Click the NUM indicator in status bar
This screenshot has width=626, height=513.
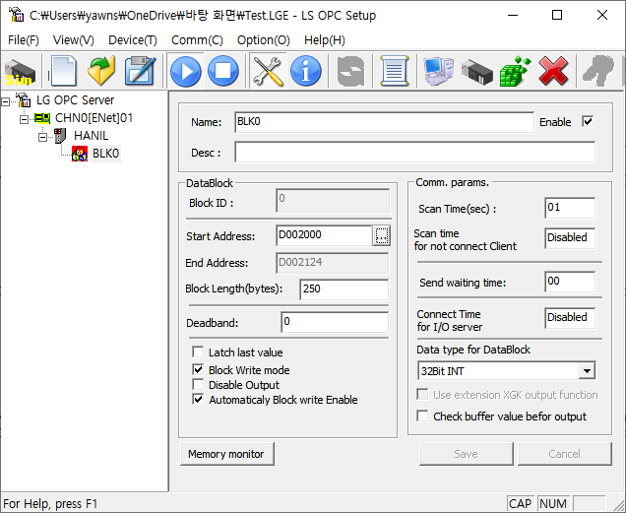[x=553, y=504]
